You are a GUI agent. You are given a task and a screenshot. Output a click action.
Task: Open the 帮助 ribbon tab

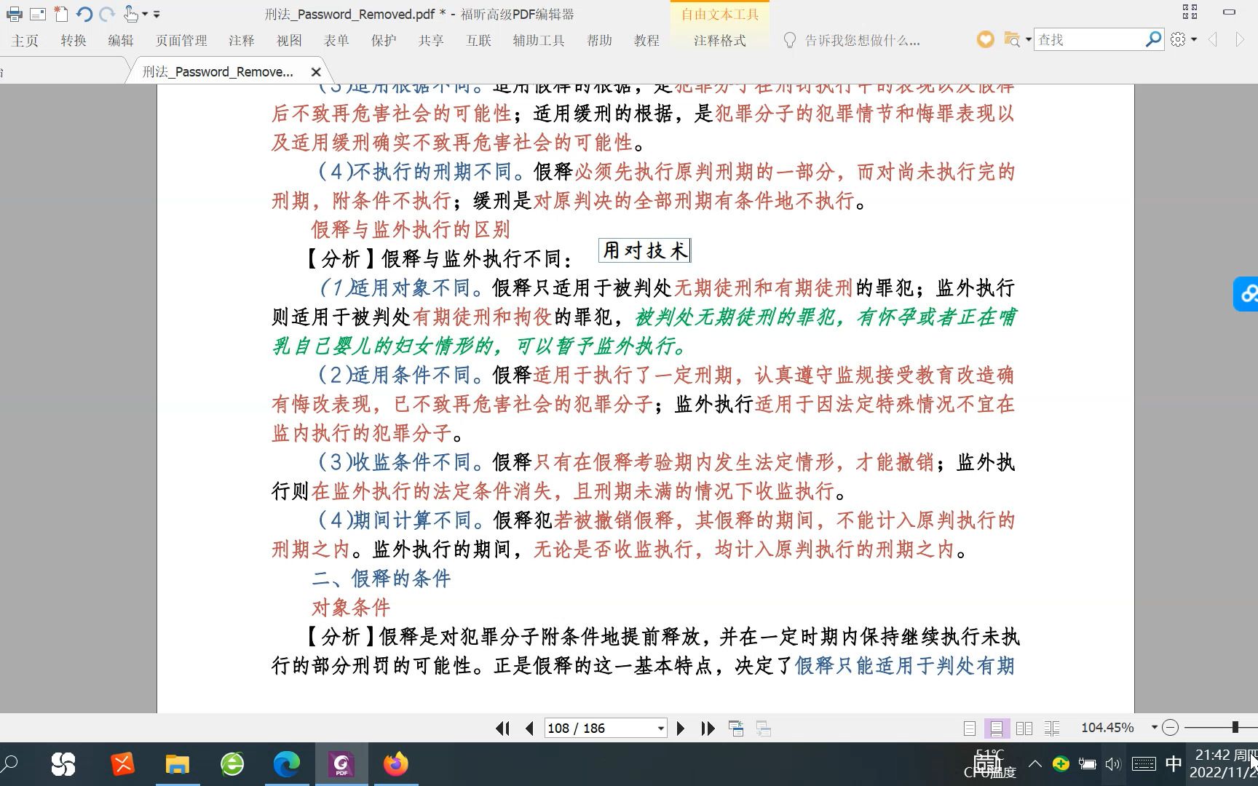pos(599,41)
